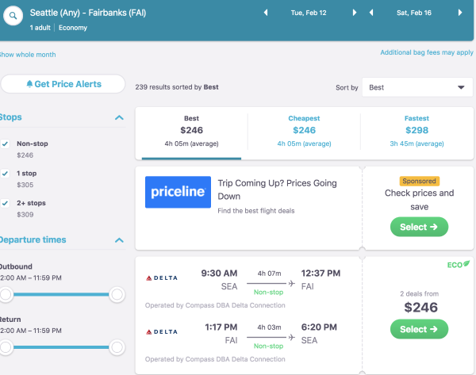This screenshot has width=476, height=375.
Task: Go to next departure date arrow
Action: pyautogui.click(x=355, y=13)
